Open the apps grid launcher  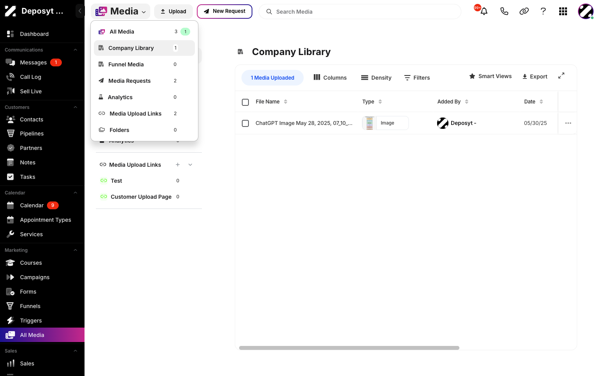point(563,11)
